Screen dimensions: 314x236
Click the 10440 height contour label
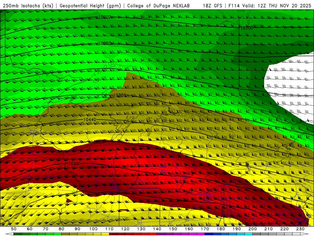point(90,120)
